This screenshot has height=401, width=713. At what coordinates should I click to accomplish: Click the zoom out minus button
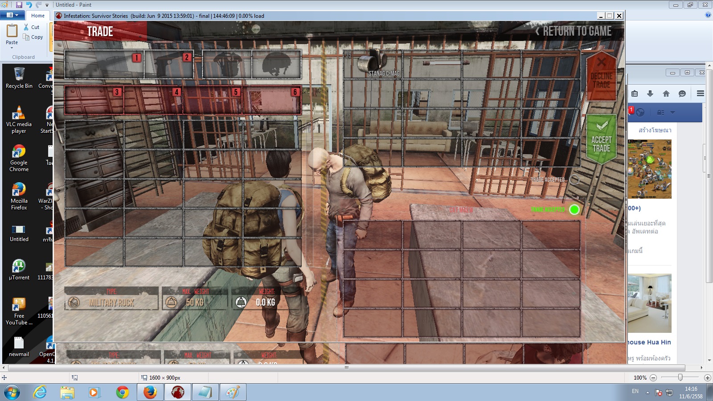(x=653, y=378)
